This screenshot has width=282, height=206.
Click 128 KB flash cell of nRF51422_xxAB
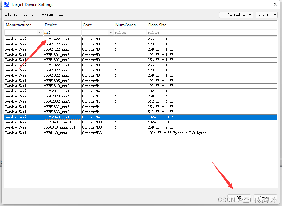(x=212, y=44)
